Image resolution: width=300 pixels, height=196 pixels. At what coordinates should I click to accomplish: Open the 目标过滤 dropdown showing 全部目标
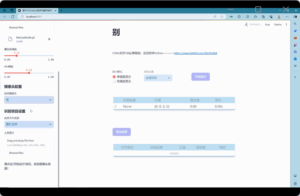point(158,78)
